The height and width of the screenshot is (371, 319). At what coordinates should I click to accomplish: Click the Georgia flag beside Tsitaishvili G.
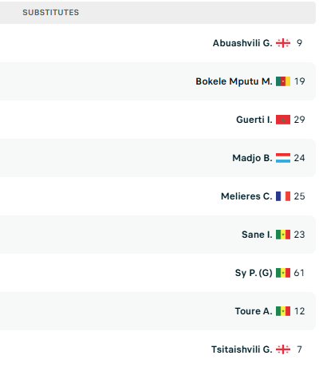tap(283, 349)
